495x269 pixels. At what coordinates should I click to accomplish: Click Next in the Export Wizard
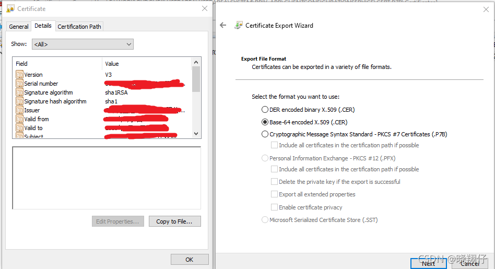tap(428, 264)
